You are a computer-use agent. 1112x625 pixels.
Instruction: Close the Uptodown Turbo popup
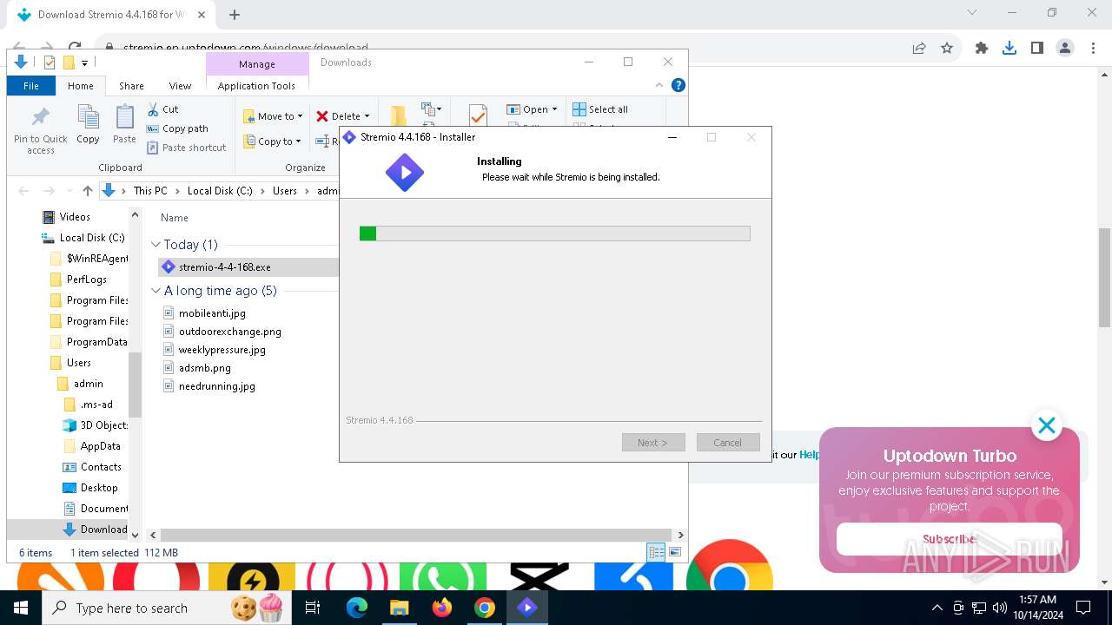[1047, 425]
